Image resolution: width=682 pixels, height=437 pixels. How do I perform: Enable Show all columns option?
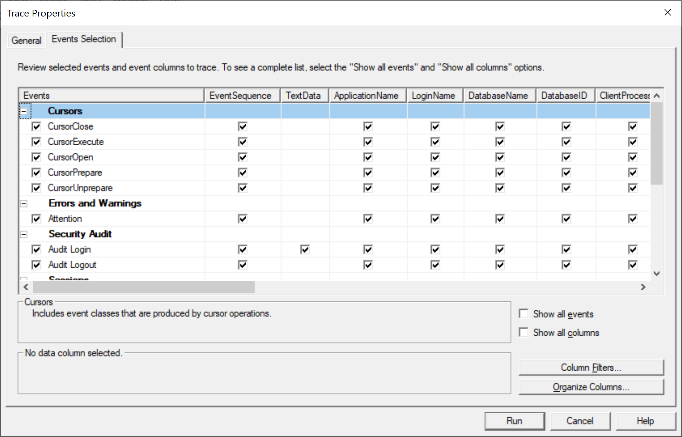tap(523, 332)
